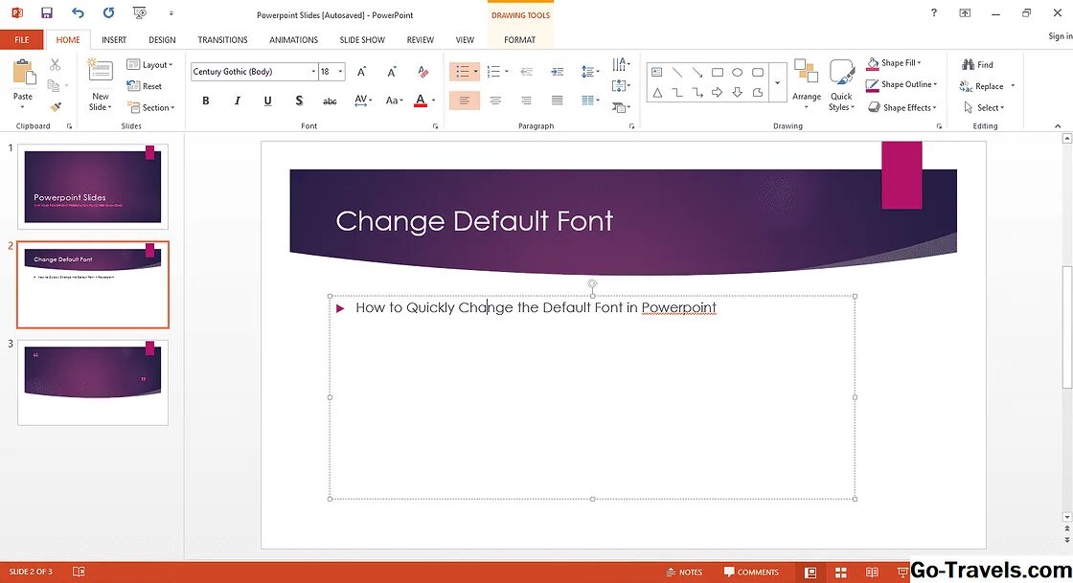Screen dimensions: 1073x583
Task: Clear all formatting icon
Action: point(422,72)
